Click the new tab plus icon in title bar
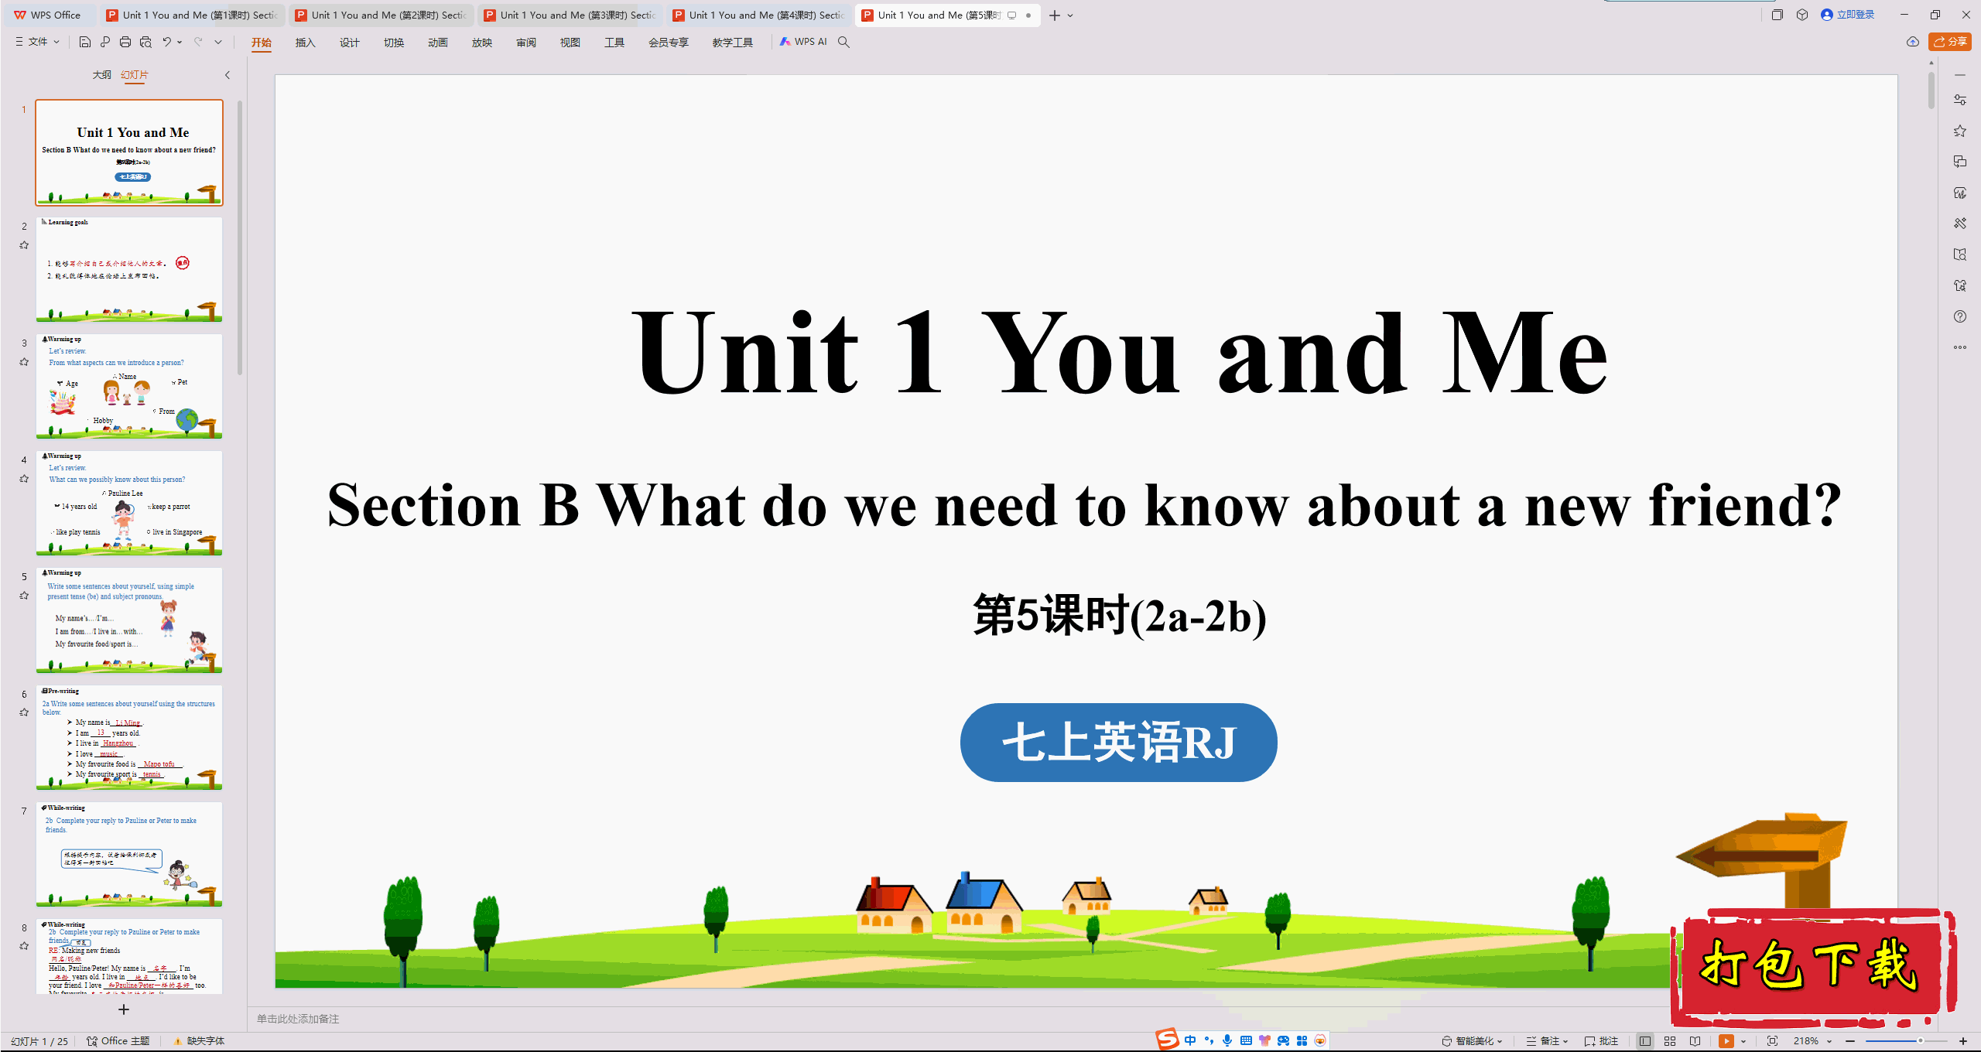Image resolution: width=1981 pixels, height=1052 pixels. coord(1054,15)
